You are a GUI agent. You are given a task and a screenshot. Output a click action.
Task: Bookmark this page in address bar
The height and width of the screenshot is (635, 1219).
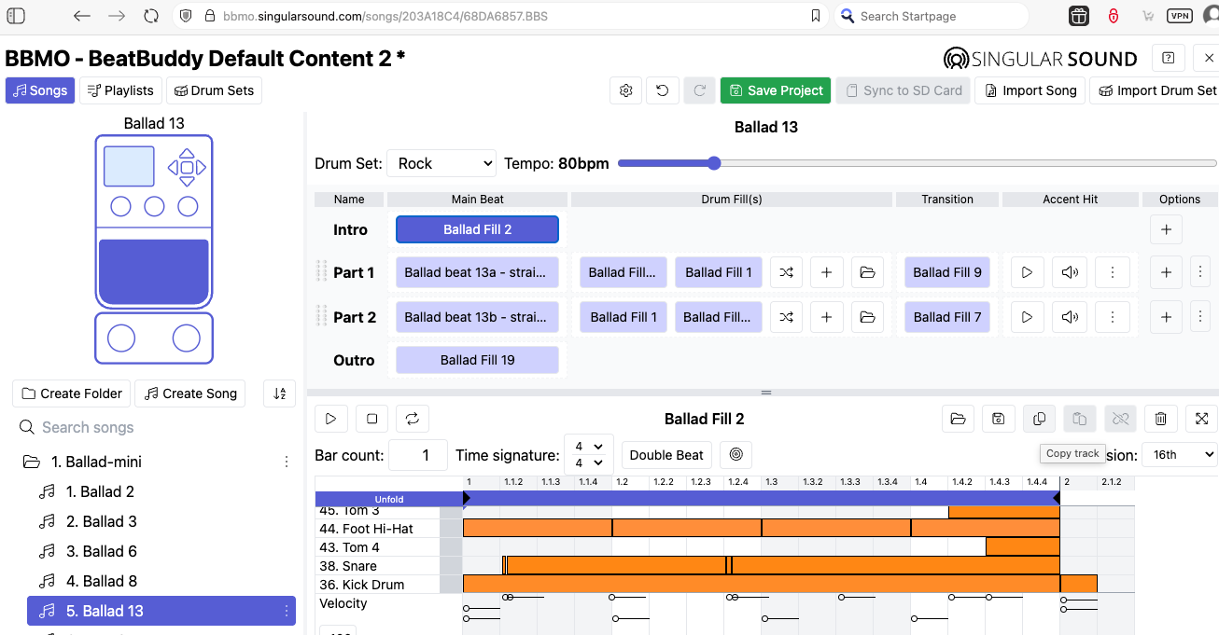(x=816, y=16)
